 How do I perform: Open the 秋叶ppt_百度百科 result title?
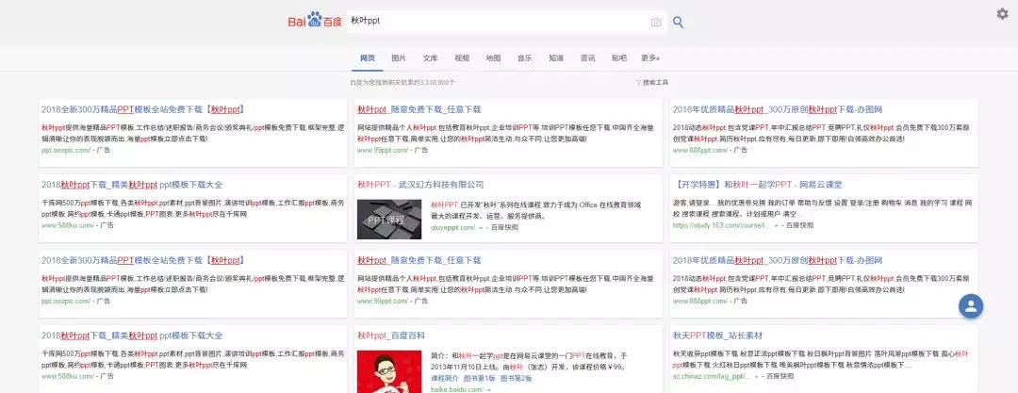(391, 336)
